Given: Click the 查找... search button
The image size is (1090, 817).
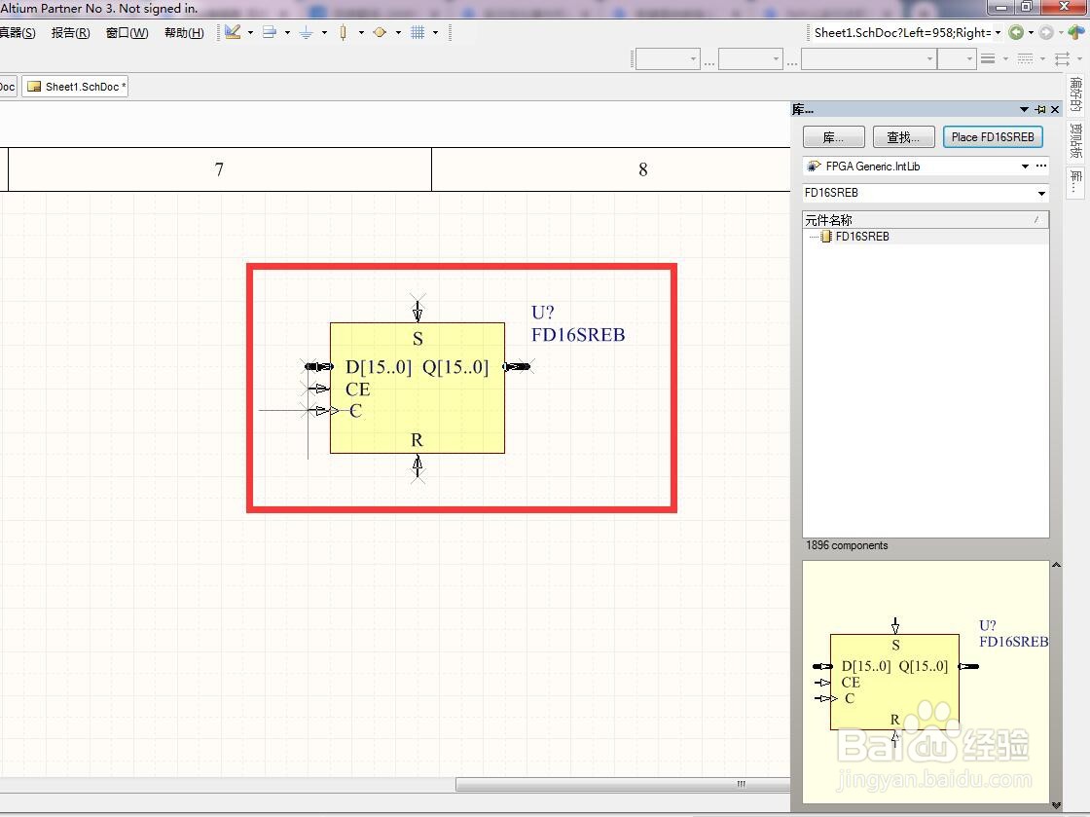Looking at the screenshot, I should point(903,137).
